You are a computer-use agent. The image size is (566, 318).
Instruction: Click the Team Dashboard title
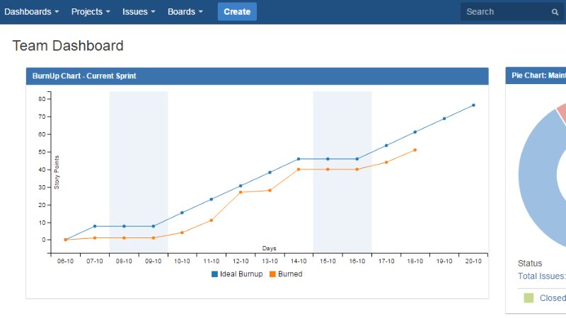tap(68, 46)
